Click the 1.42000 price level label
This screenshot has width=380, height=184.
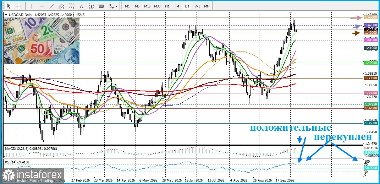pos(370,33)
